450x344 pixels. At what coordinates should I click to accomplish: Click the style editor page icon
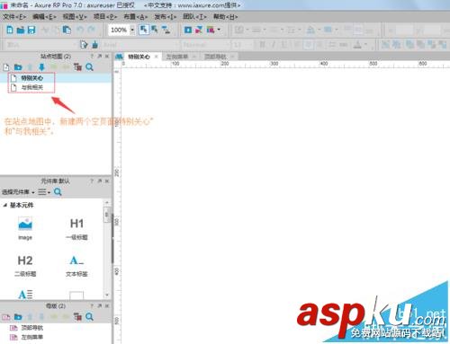coord(84,45)
